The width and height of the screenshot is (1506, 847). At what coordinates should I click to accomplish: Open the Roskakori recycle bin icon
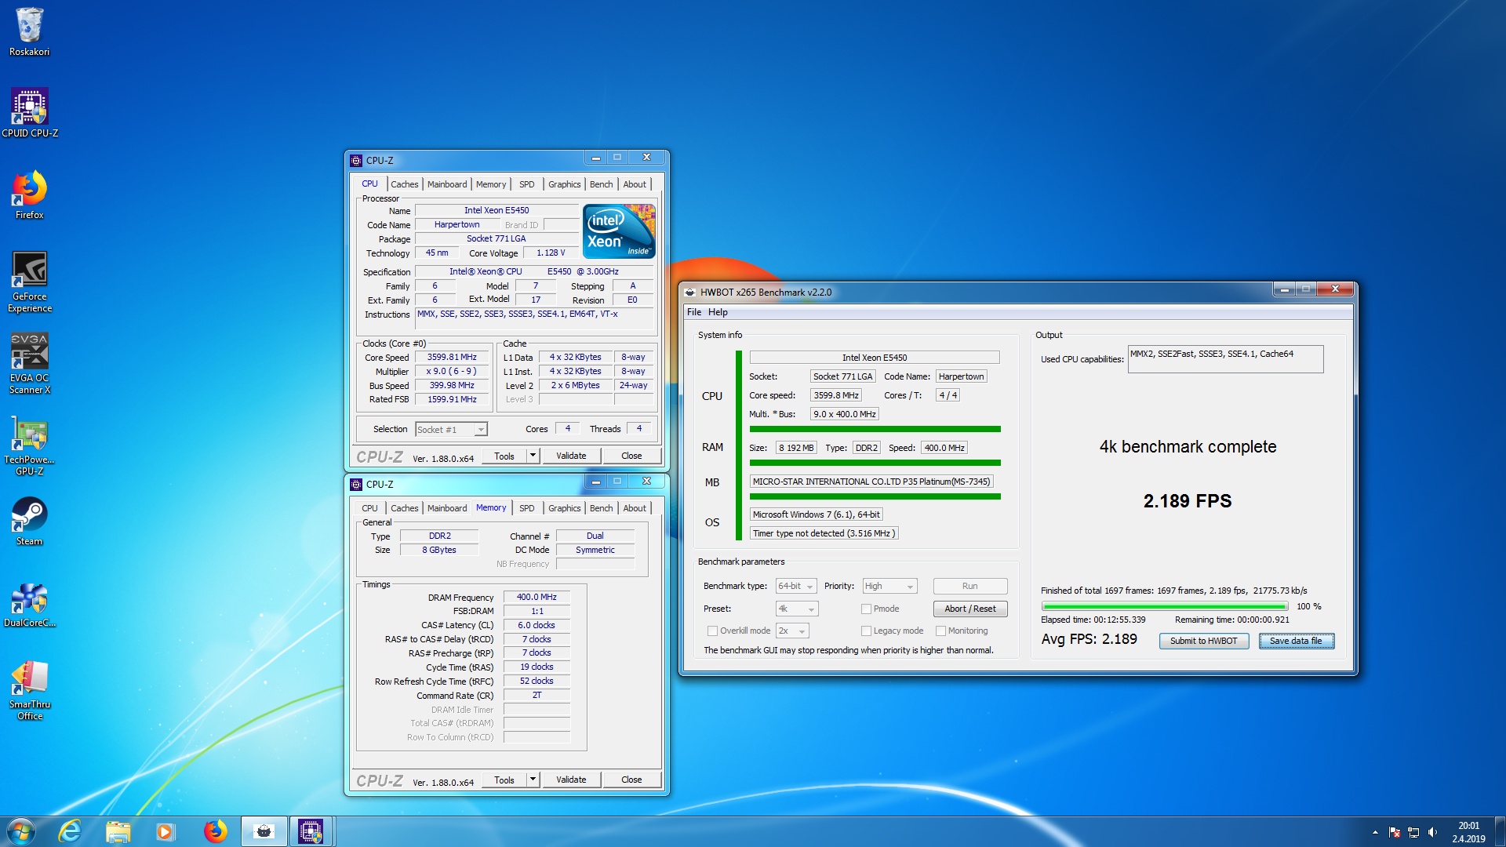(29, 32)
